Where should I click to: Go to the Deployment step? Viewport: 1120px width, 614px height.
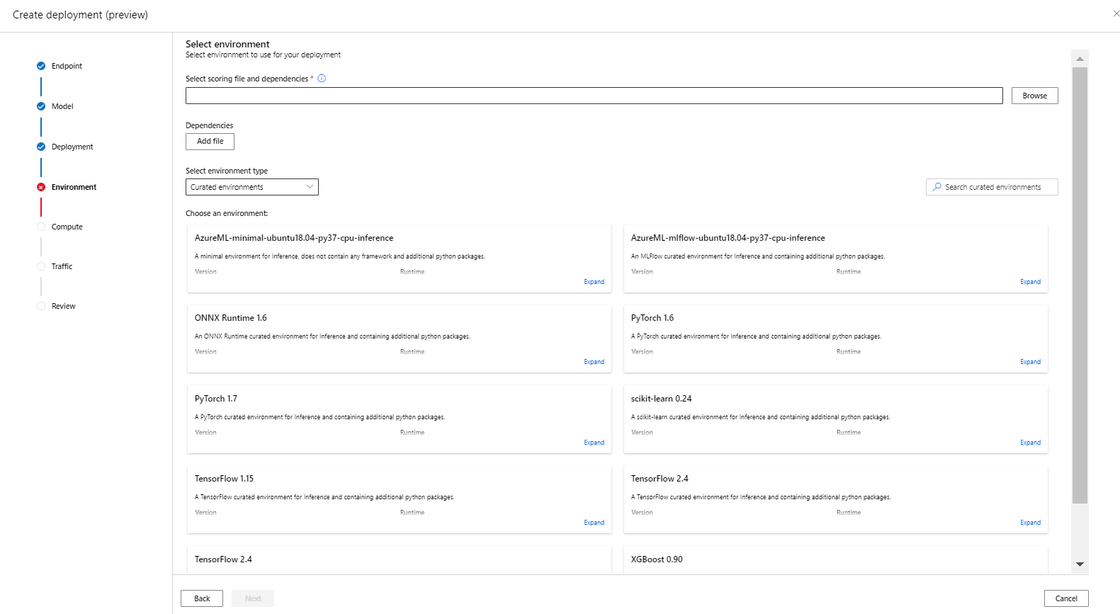pos(72,147)
